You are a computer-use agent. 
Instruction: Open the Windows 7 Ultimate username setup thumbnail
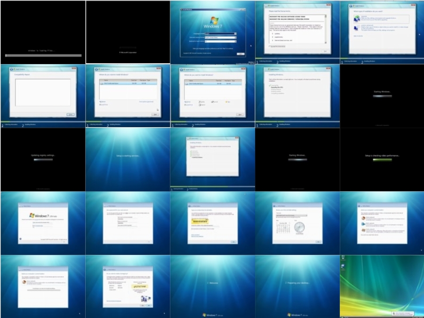(43, 223)
